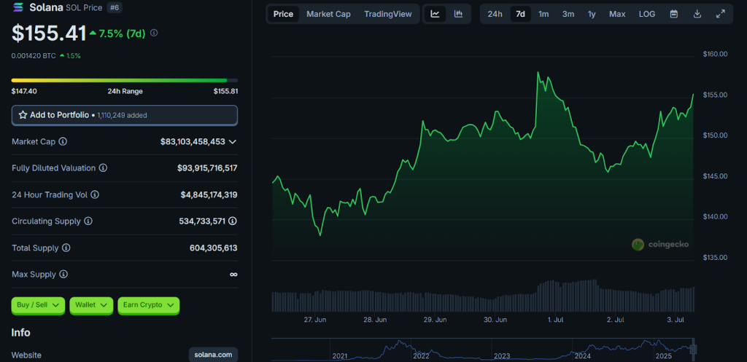Open Wallet dropdown
Viewport: 747px width, 362px height.
pos(91,305)
